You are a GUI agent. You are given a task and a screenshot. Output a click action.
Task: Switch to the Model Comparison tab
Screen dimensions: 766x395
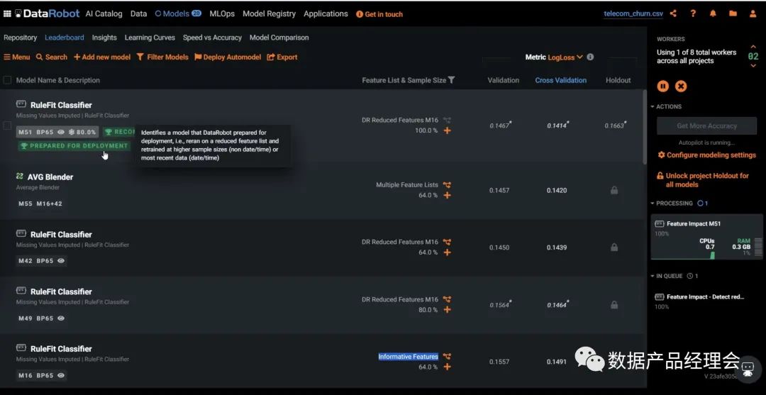(x=279, y=38)
